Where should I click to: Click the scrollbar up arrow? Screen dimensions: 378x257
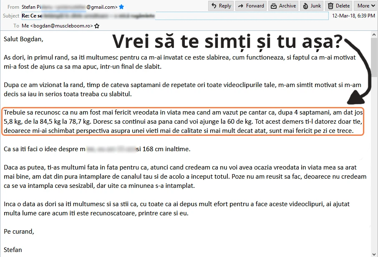[374, 35]
